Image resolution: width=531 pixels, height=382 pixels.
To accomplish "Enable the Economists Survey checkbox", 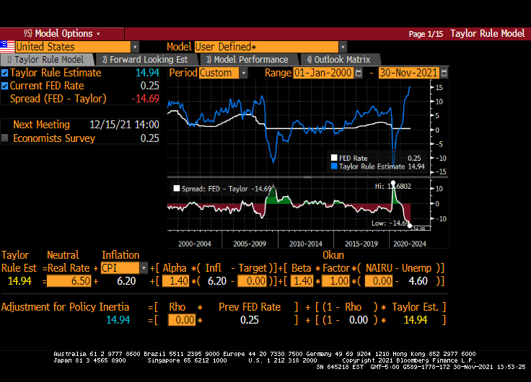I will coord(6,138).
